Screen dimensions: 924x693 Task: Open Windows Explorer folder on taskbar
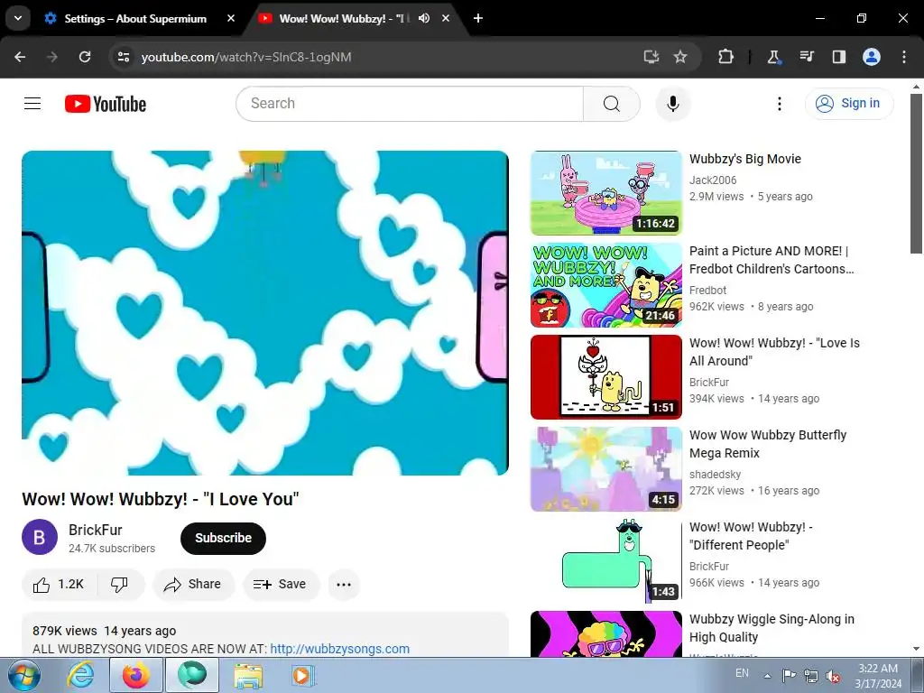(x=248, y=675)
